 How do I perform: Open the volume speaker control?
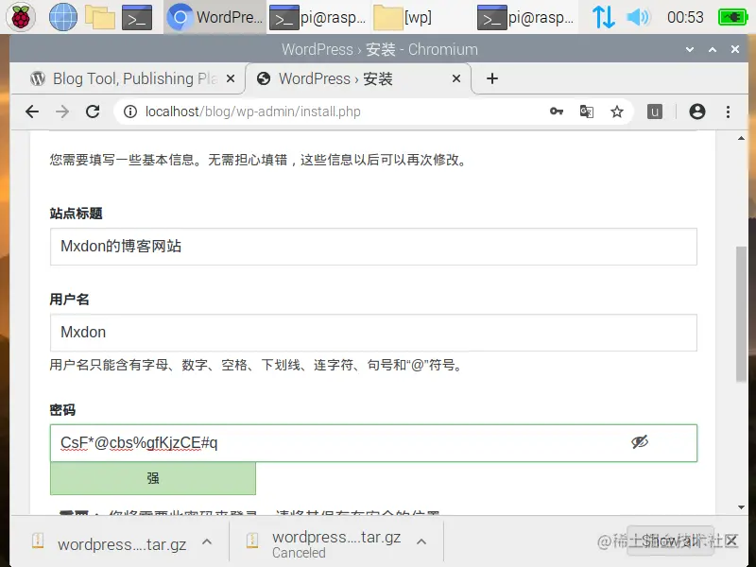639,17
